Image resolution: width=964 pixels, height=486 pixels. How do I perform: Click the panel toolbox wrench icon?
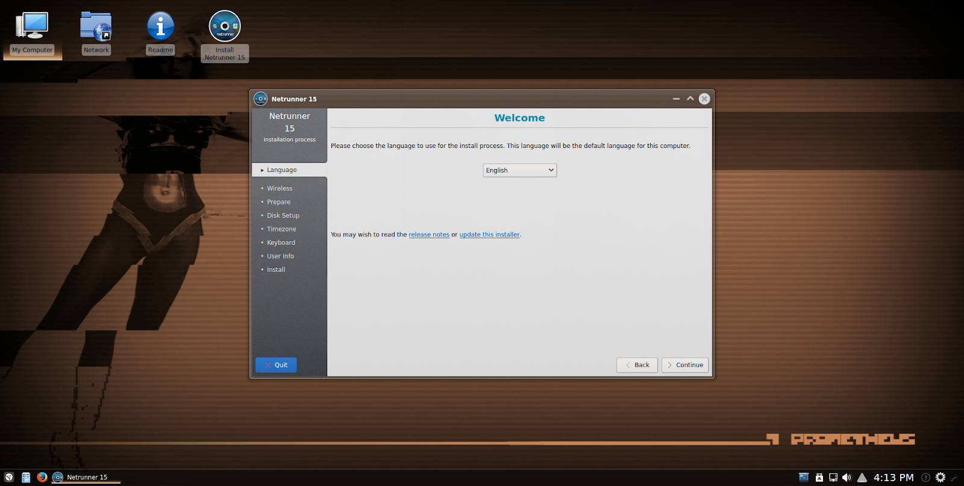[x=954, y=478]
